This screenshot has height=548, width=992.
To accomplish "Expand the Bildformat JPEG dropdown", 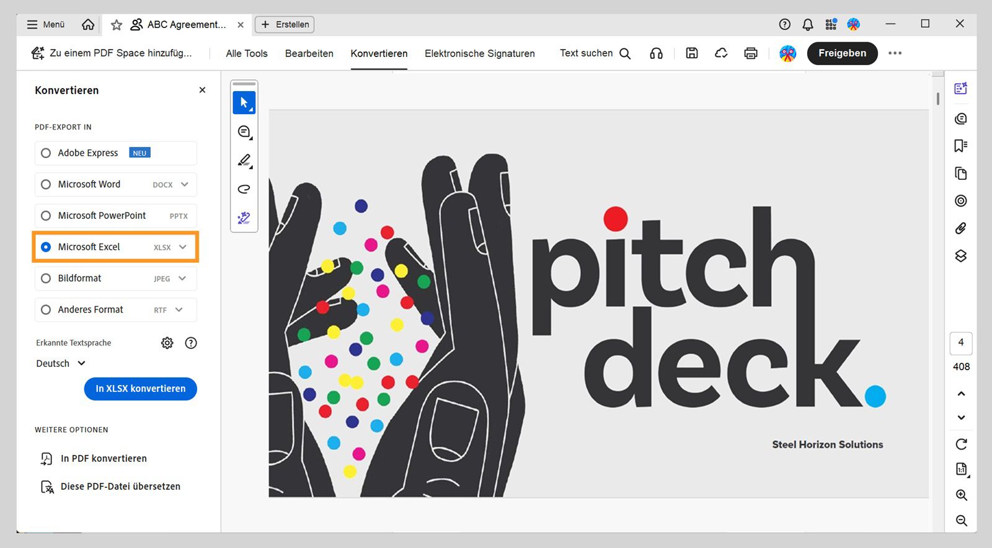I will coord(182,278).
